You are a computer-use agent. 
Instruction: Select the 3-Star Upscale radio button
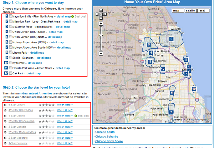point(5,127)
